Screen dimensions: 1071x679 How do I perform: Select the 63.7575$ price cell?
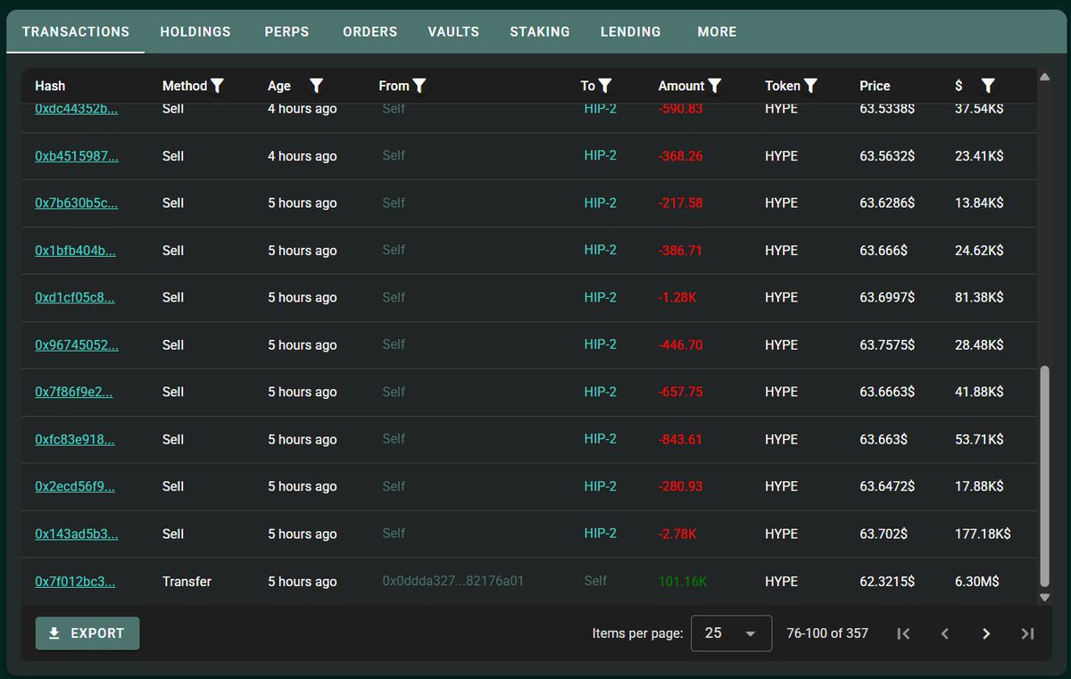(887, 345)
